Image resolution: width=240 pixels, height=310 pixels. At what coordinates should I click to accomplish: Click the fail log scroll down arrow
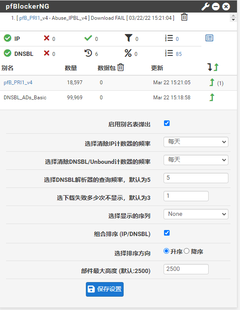coord(233,20)
